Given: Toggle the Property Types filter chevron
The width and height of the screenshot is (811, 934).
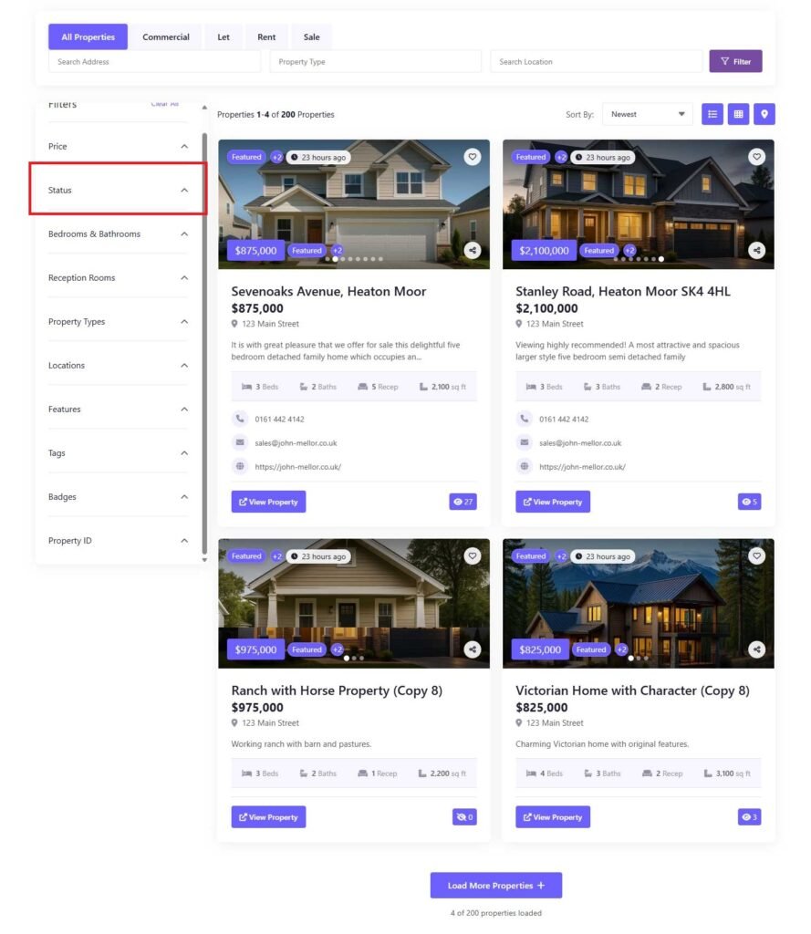Looking at the screenshot, I should pyautogui.click(x=184, y=322).
